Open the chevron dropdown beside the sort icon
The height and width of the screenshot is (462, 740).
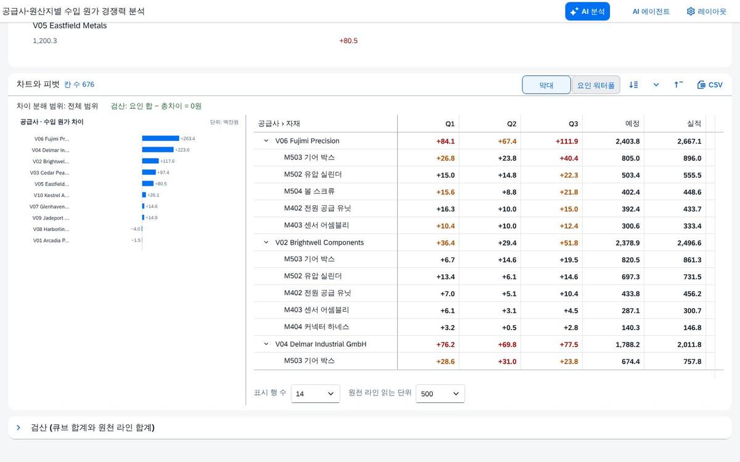pyautogui.click(x=656, y=85)
